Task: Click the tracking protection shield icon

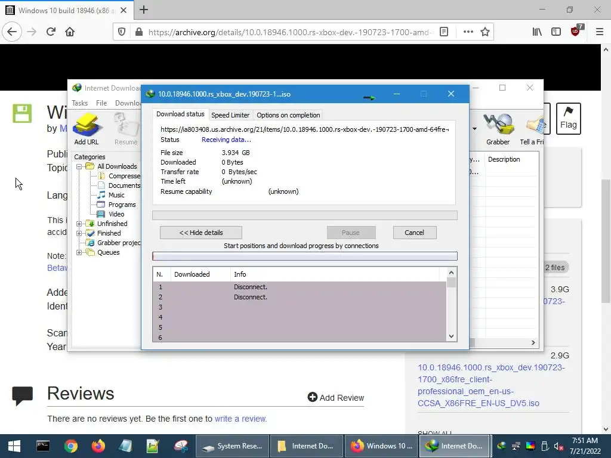Action: click(122, 32)
